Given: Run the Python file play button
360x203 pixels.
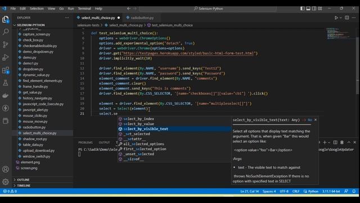Looking at the screenshot, I should 336,17.
